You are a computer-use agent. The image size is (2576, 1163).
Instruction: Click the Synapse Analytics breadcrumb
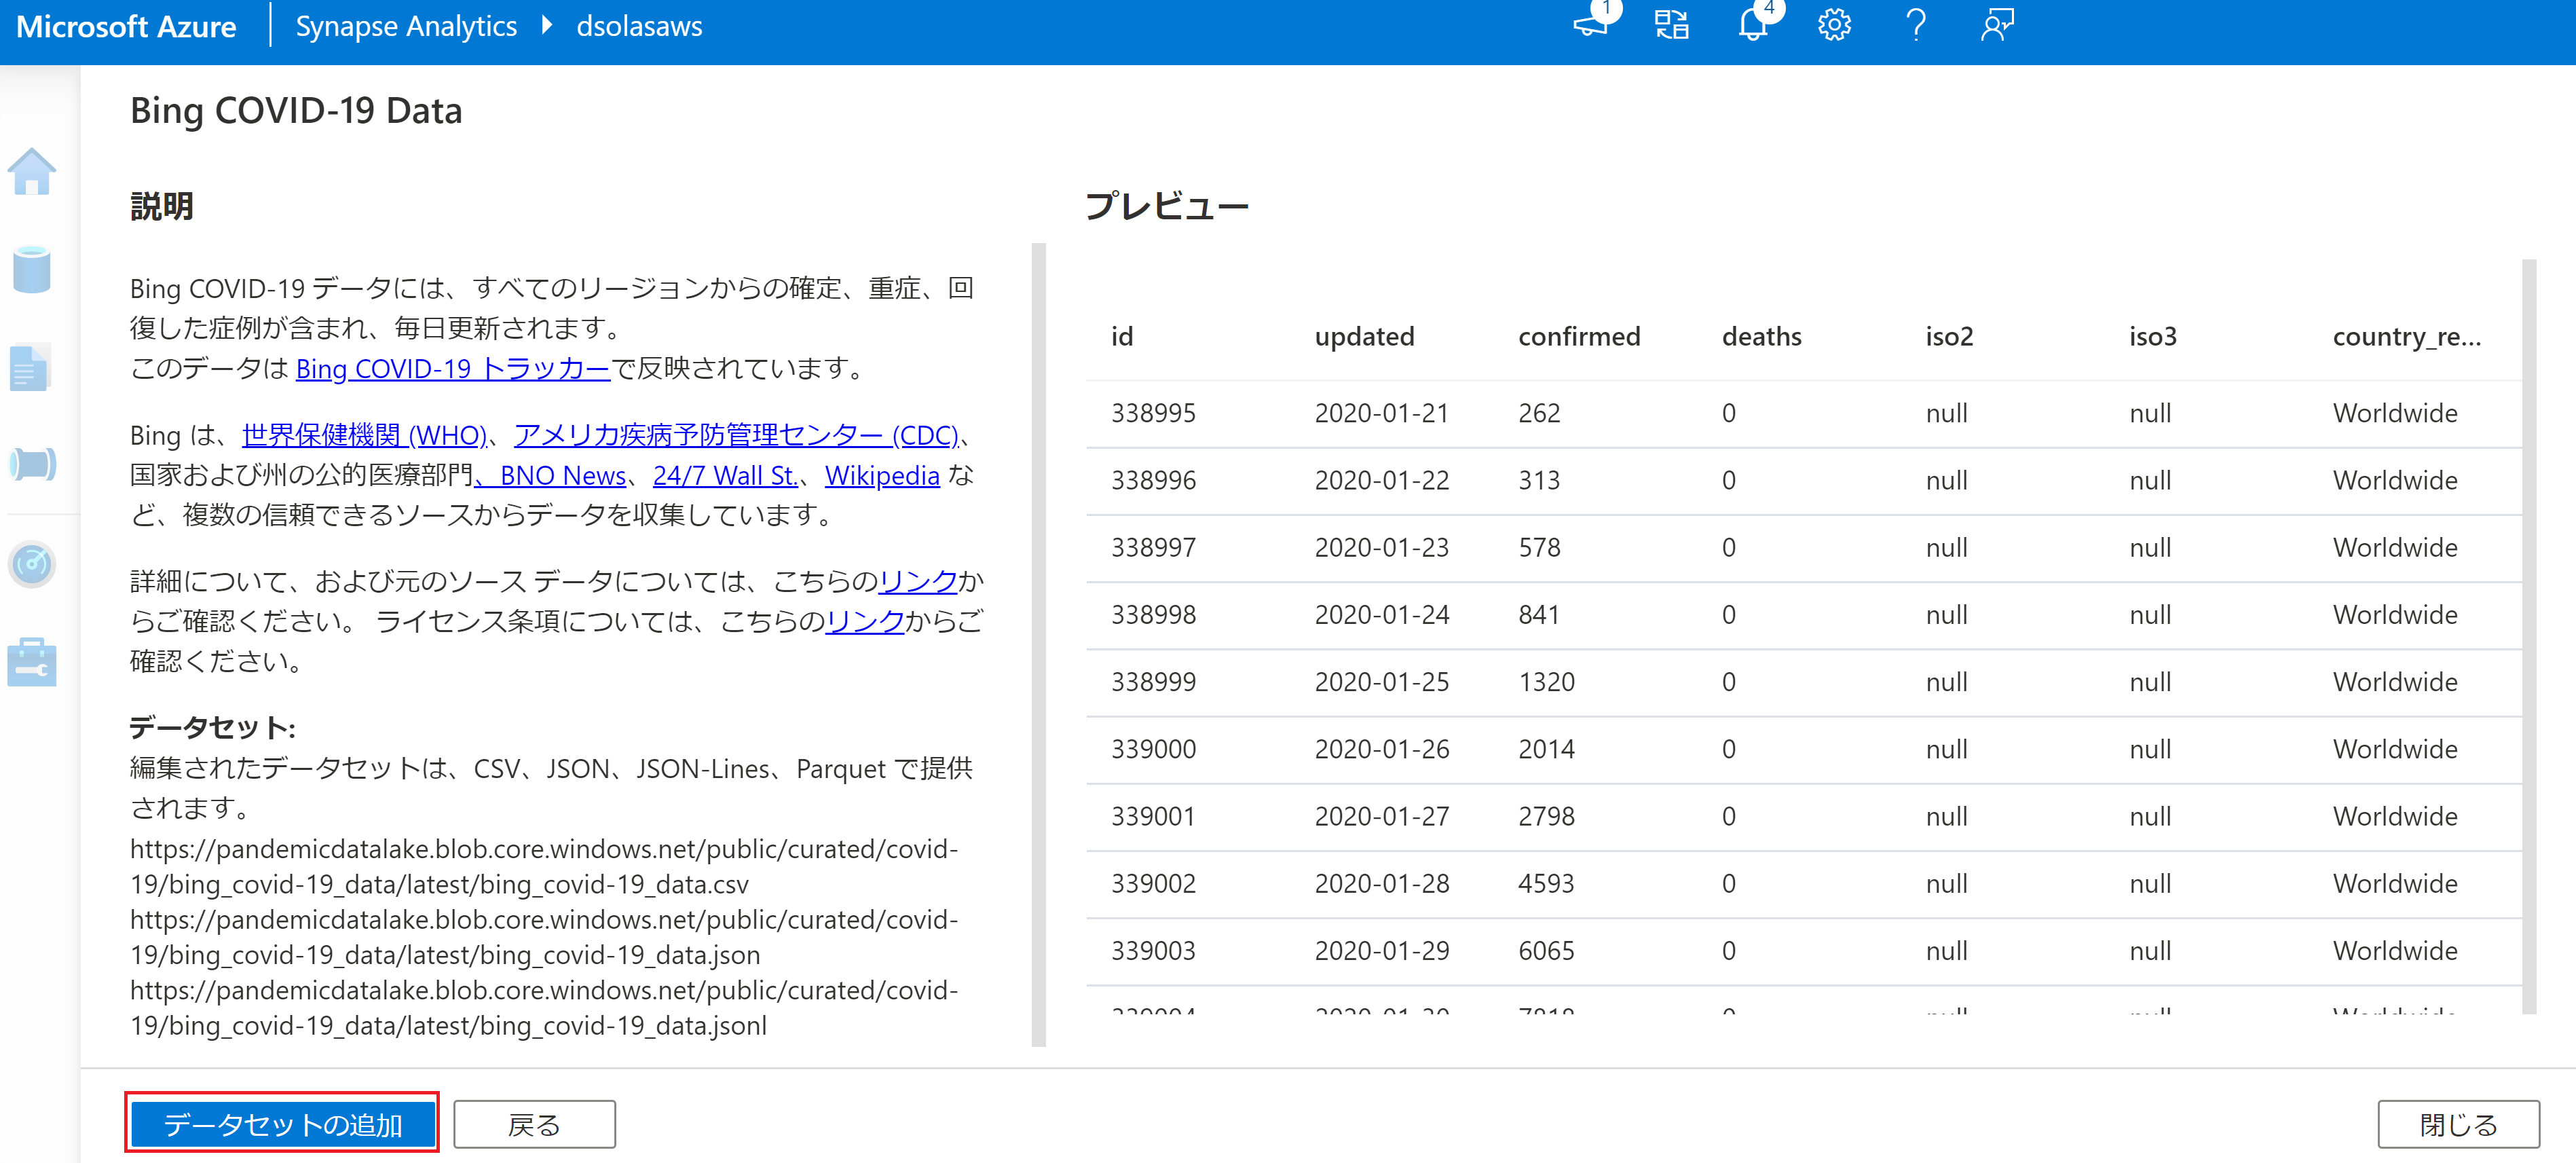click(406, 26)
